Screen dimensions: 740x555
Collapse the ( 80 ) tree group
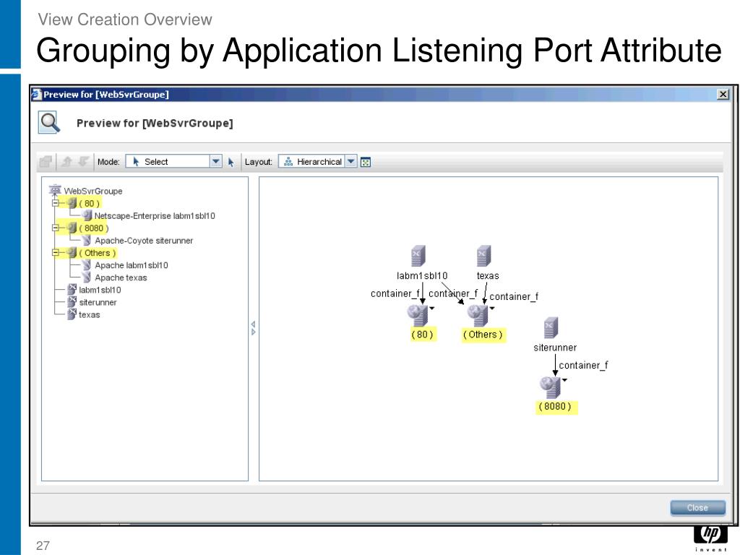(55, 203)
